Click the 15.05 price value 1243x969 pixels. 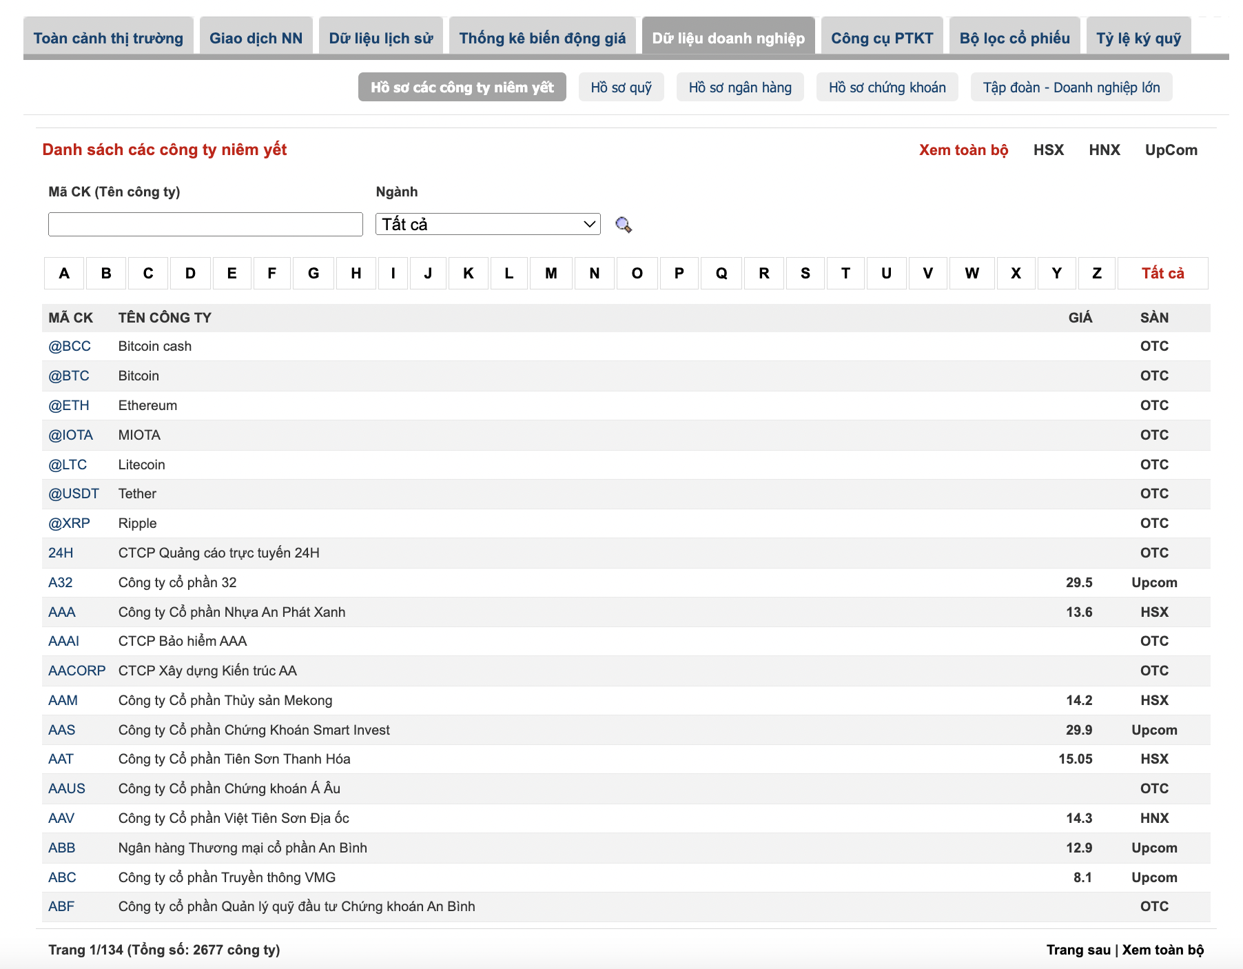1076,759
